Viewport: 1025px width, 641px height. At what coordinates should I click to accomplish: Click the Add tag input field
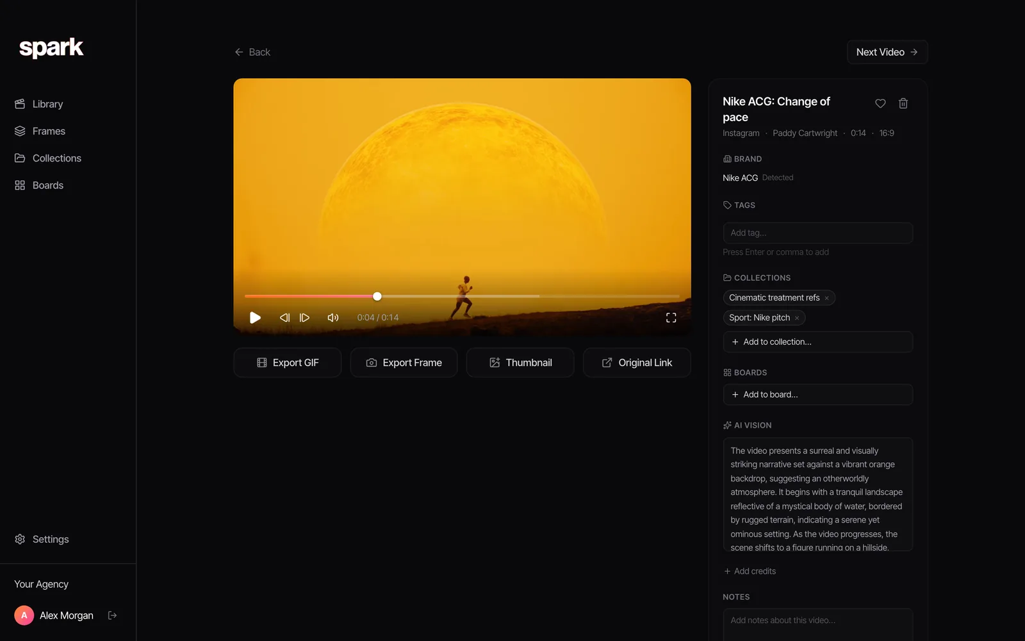pos(818,233)
